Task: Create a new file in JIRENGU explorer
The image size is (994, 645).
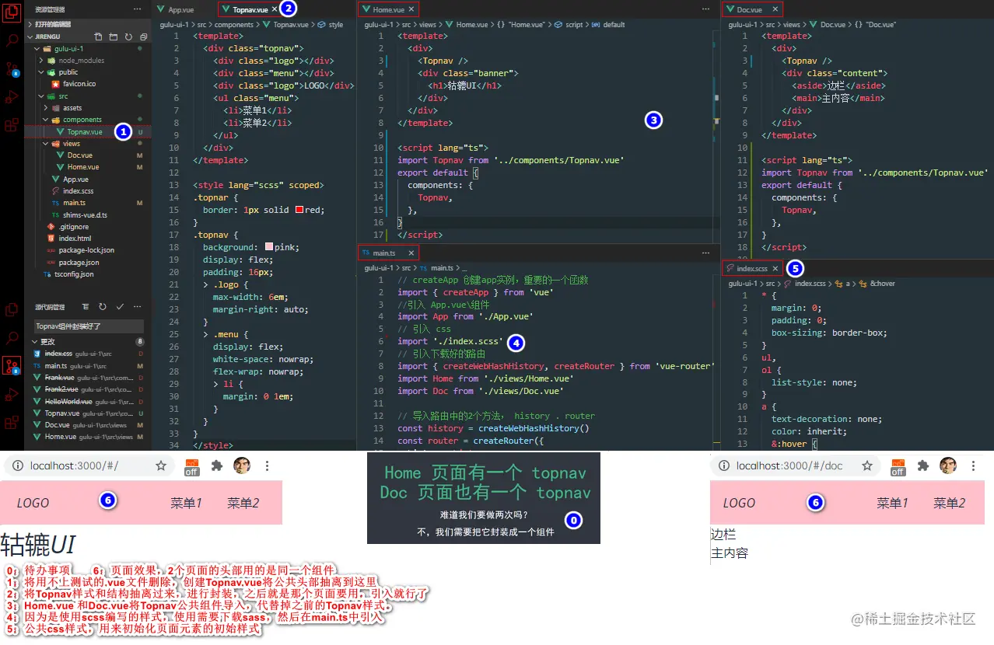Action: (98, 37)
